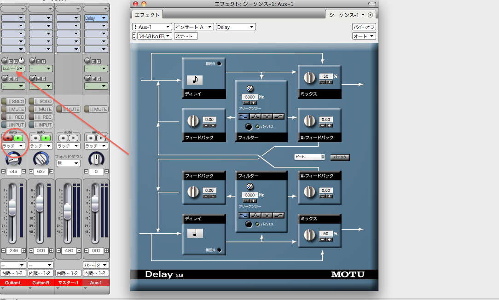Select the notch shape in the upper filter
The width and height of the screenshot is (499, 300).
click(267, 117)
